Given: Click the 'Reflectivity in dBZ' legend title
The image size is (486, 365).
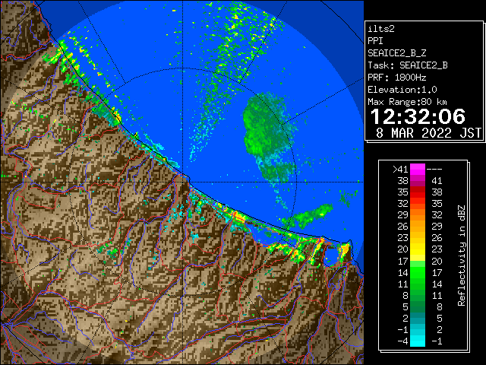Looking at the screenshot, I should (462, 255).
